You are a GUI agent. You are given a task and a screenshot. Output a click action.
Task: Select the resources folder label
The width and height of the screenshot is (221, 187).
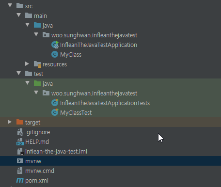(x=55, y=64)
